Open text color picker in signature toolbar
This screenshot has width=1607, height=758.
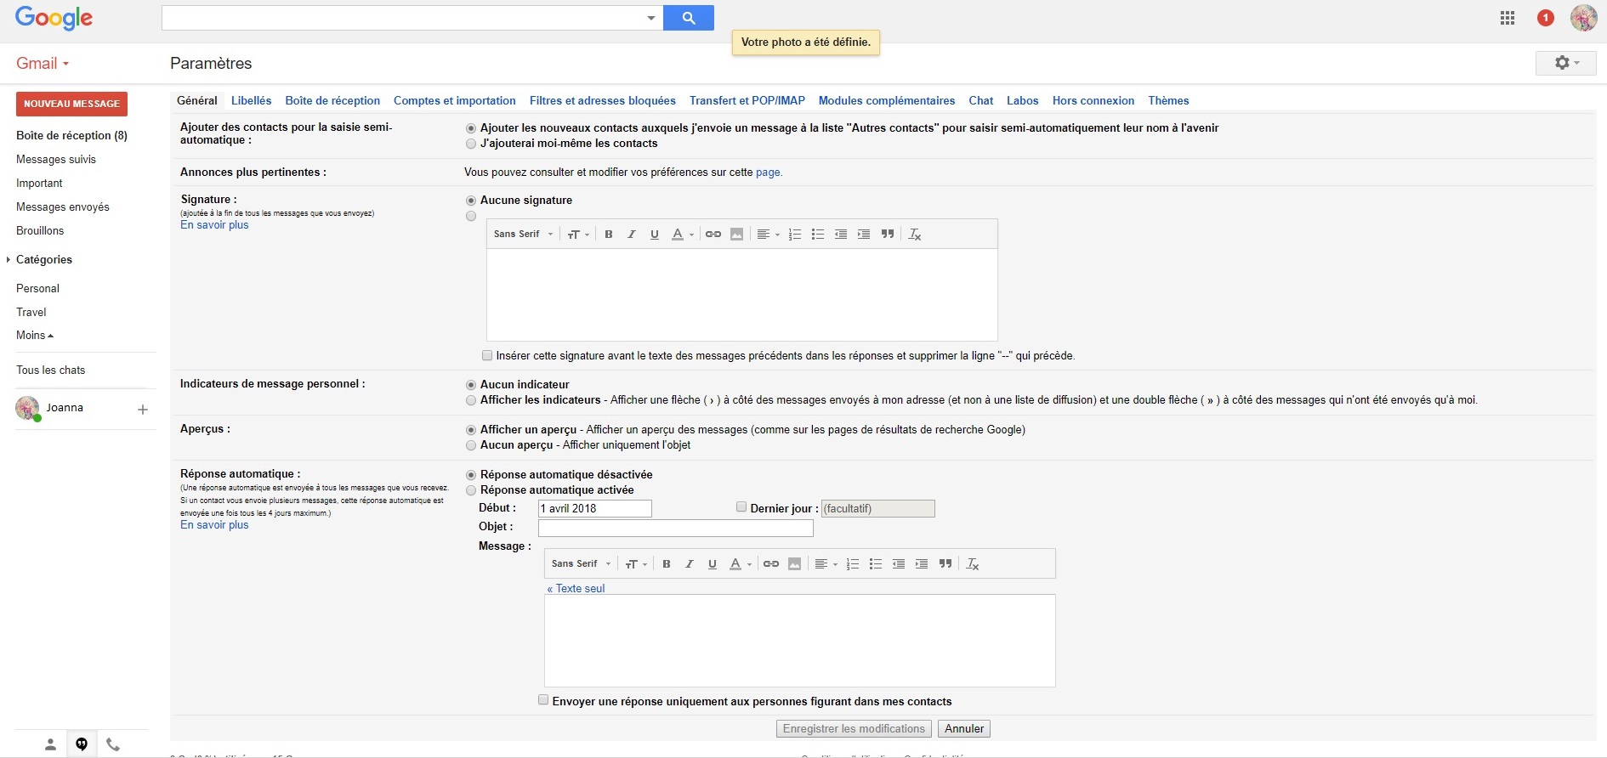[x=682, y=235]
